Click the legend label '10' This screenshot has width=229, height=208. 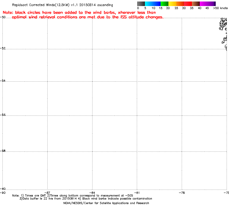point(153,8)
